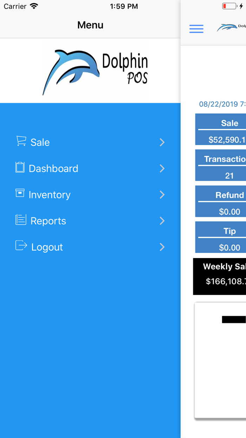Open the hamburger navigation menu
246x438 pixels.
tap(196, 29)
